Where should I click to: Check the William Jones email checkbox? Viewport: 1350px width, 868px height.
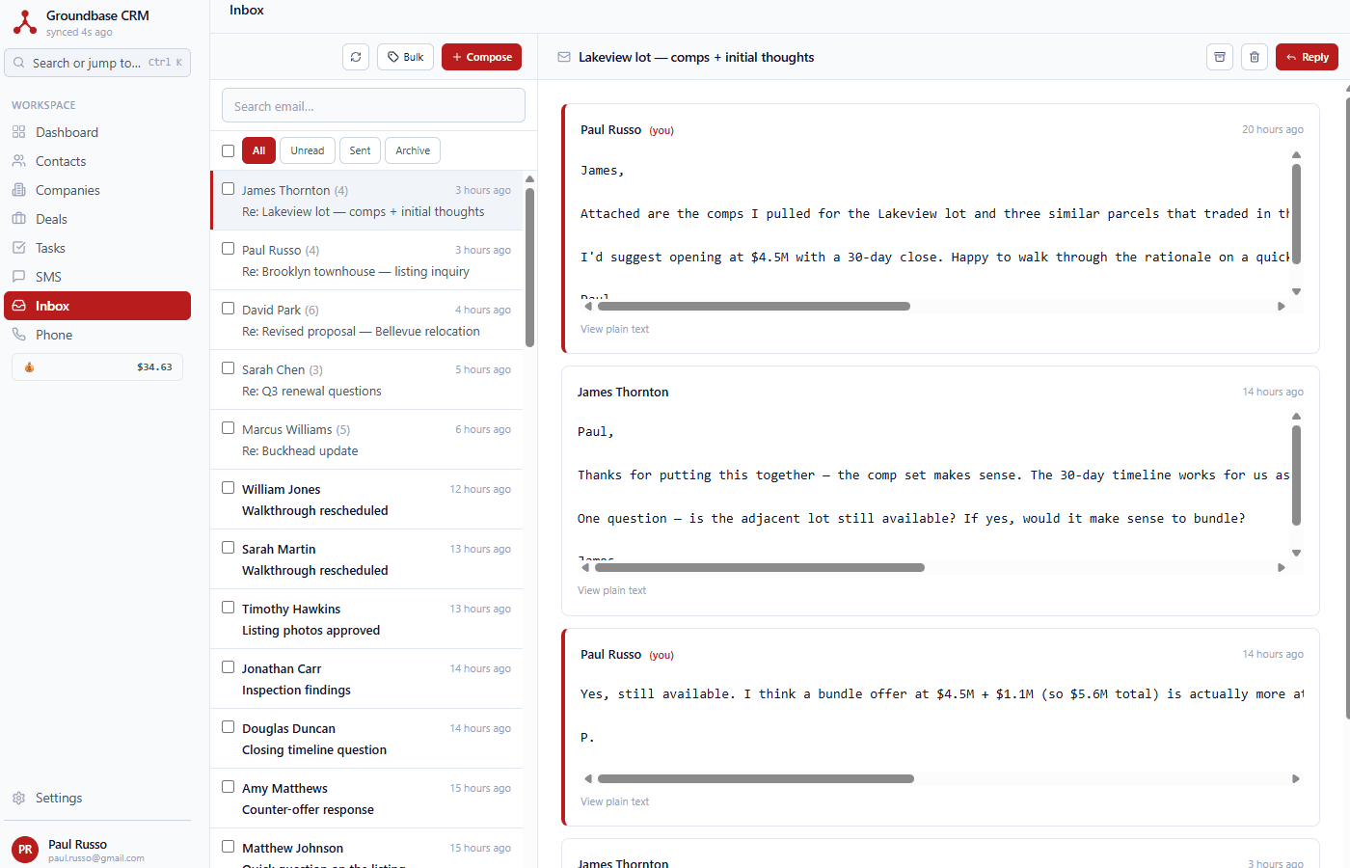pyautogui.click(x=229, y=488)
